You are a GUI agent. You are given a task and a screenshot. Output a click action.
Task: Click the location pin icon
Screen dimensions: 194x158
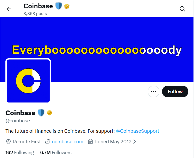[8, 142]
